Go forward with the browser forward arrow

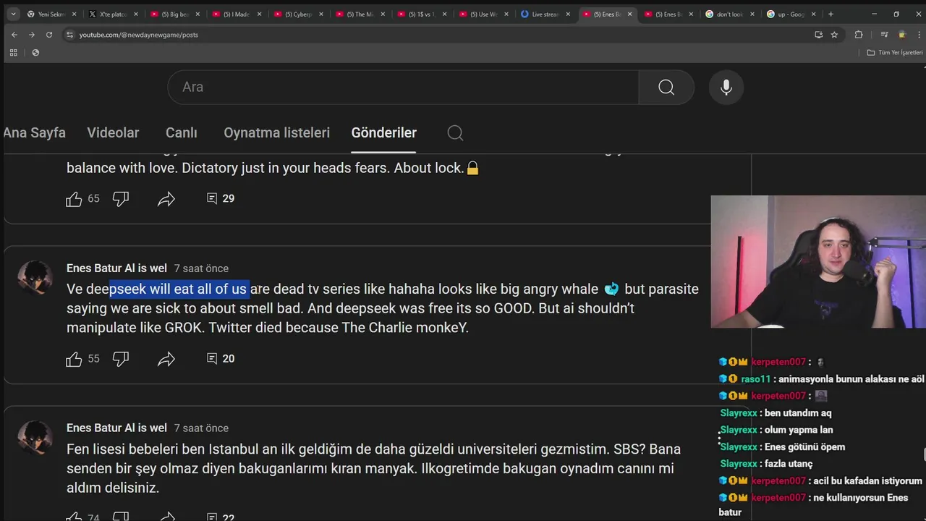coord(31,35)
